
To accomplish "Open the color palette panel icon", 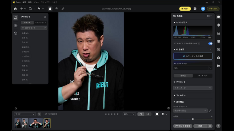I will pyautogui.click(x=219, y=17).
